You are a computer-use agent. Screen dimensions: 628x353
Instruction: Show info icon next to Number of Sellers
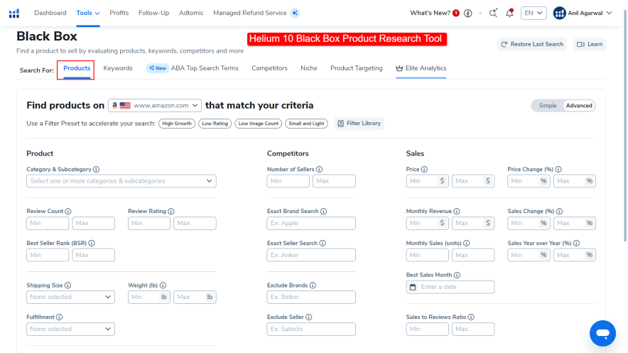coord(319,169)
